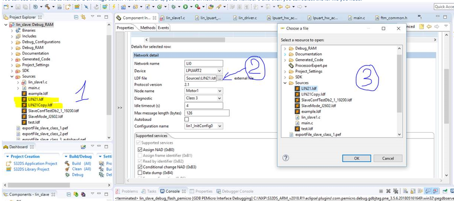Click the yellow note icon in Component Inspector

[422, 26]
